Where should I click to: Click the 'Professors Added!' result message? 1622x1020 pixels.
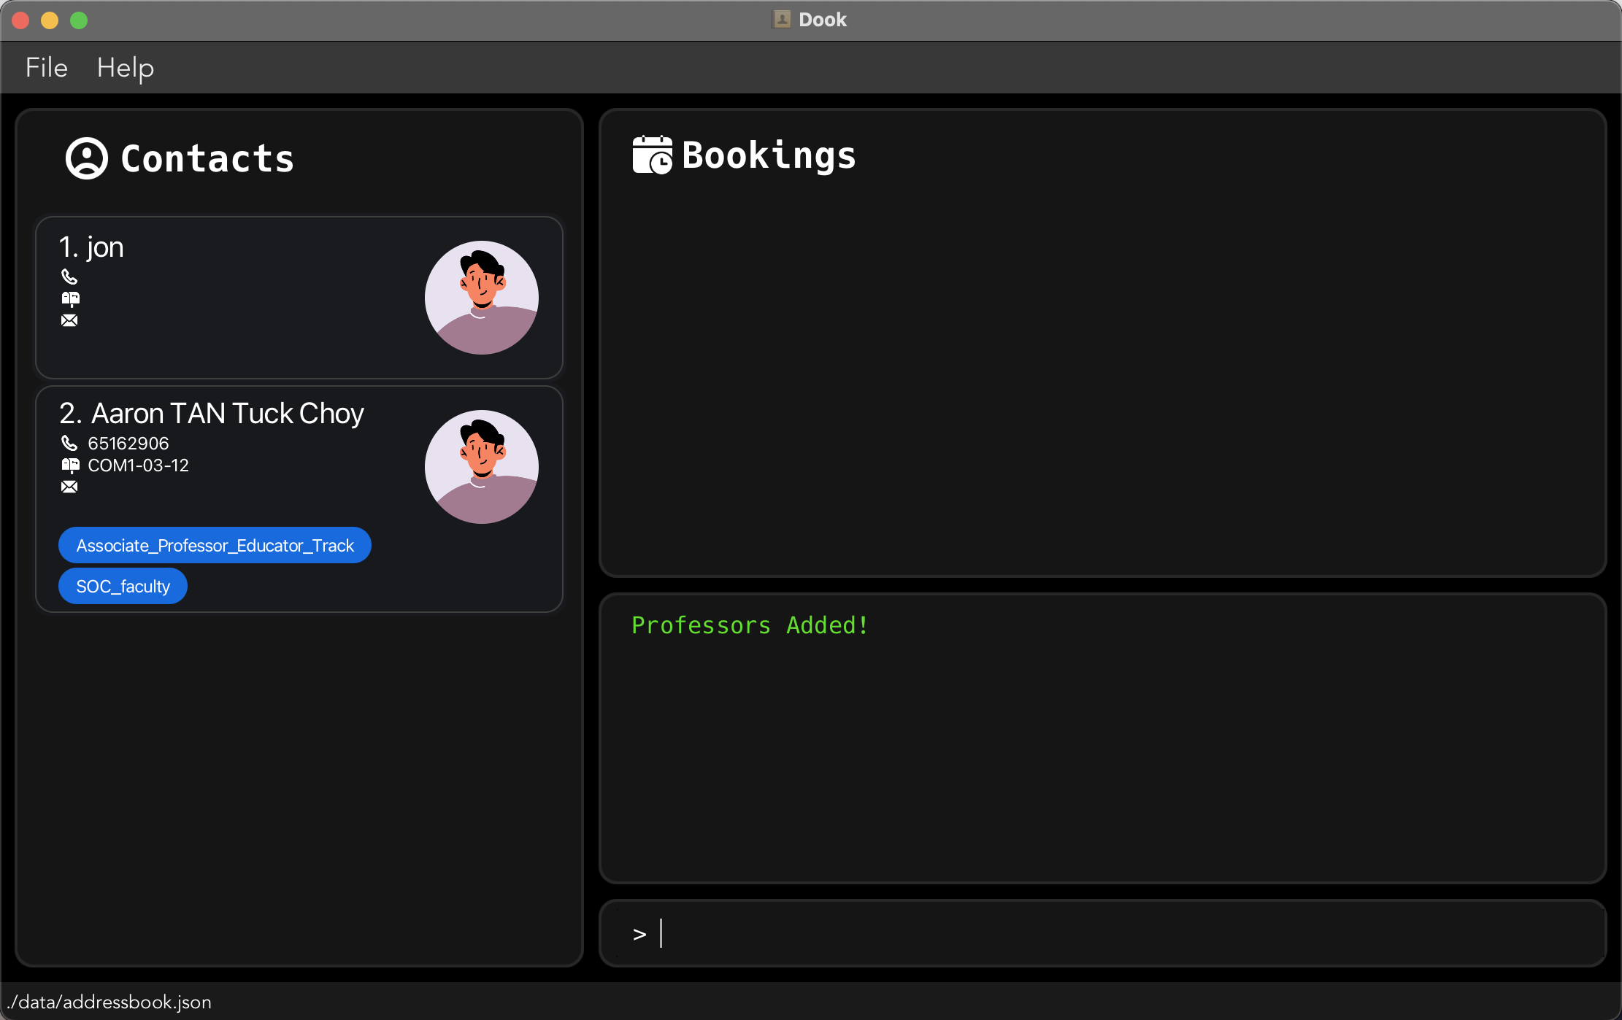750,625
